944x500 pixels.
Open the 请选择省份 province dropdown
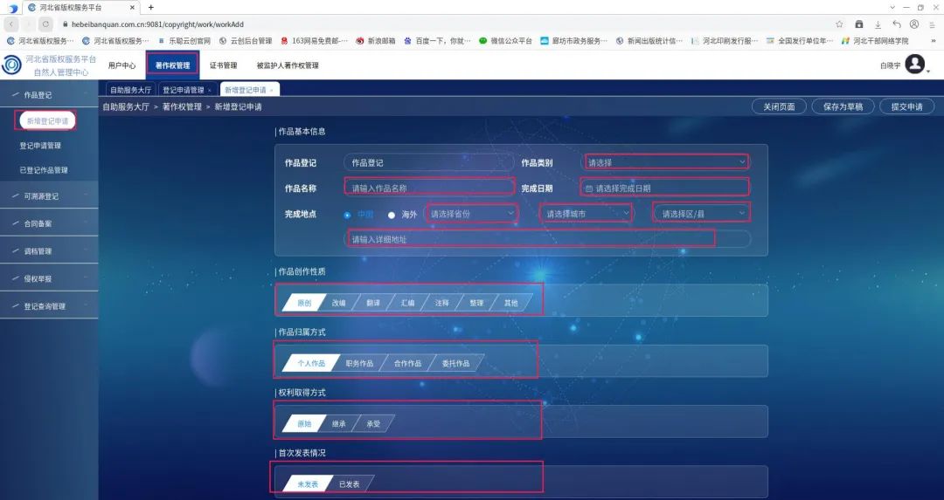point(471,213)
